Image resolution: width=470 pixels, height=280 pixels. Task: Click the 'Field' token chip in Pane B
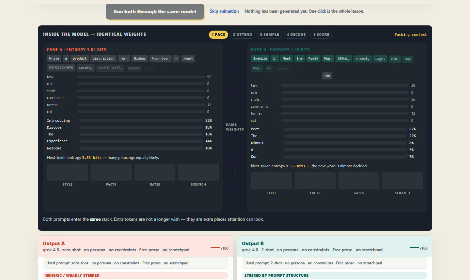313,59
